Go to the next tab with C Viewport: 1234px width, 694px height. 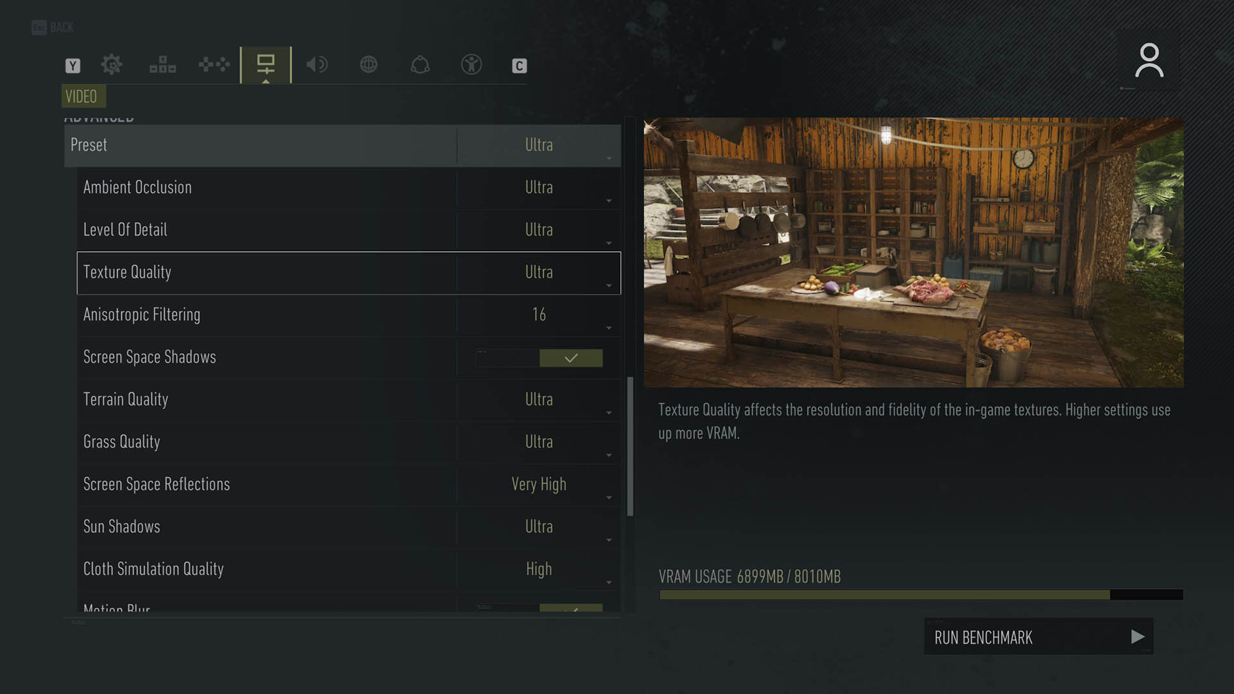(519, 66)
